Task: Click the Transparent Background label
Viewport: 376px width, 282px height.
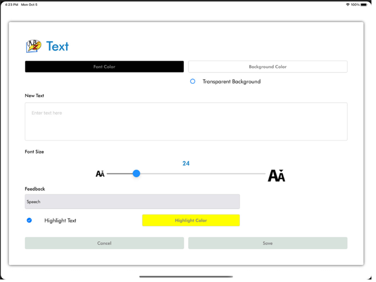Action: tap(232, 82)
